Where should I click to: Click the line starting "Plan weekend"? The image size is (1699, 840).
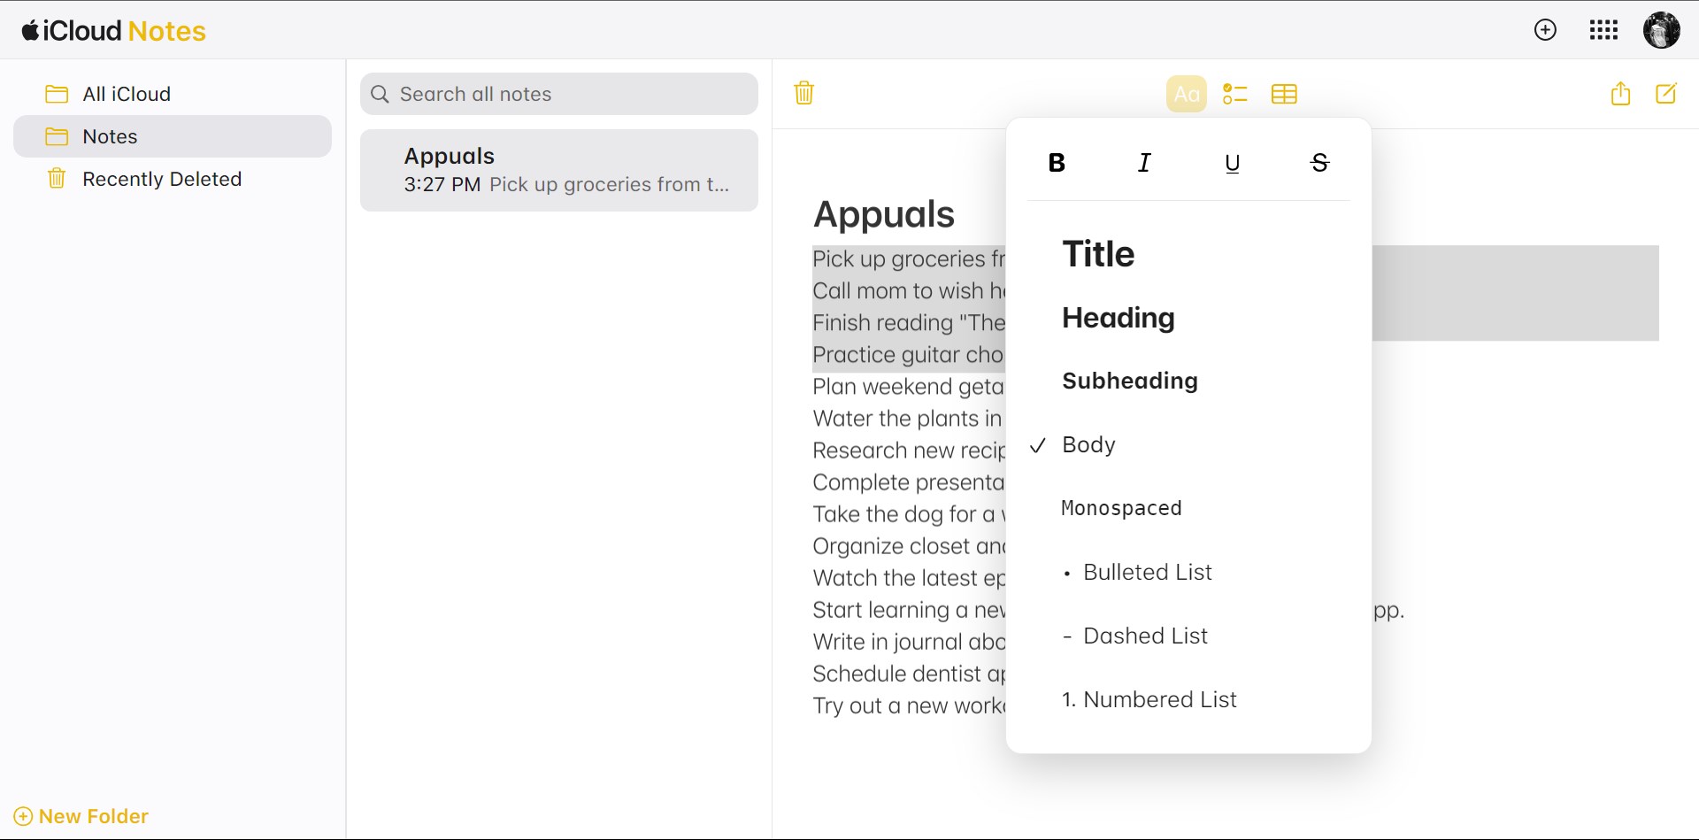coord(909,387)
